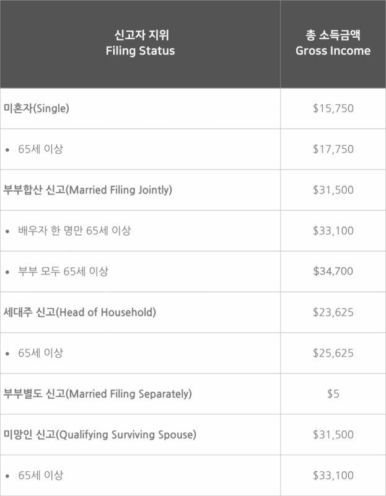Click the $33,100 amount for one spouse 65+

[x=333, y=231]
